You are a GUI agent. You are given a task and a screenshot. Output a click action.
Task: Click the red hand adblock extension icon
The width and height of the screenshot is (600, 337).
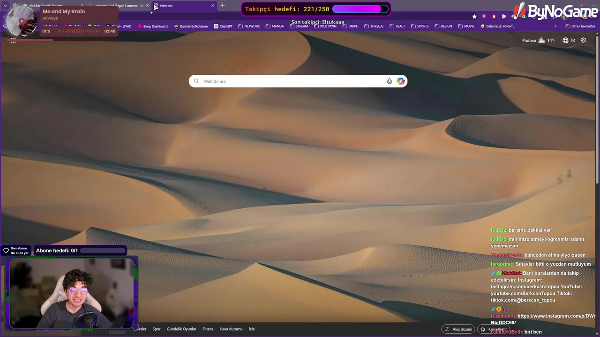[x=494, y=16]
